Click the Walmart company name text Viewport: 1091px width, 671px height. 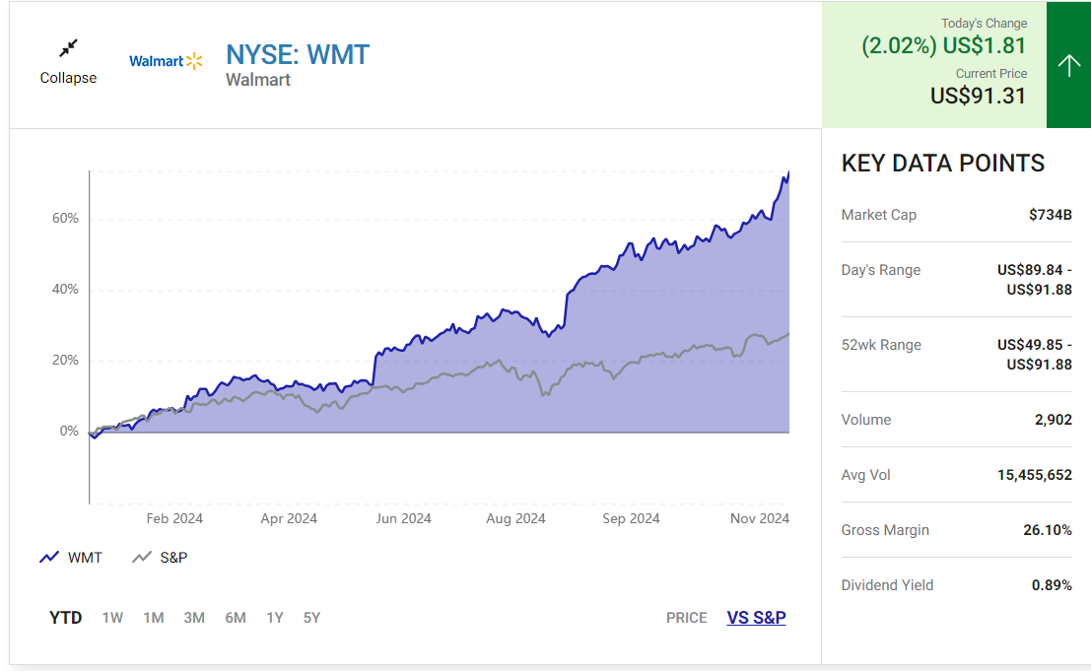258,80
